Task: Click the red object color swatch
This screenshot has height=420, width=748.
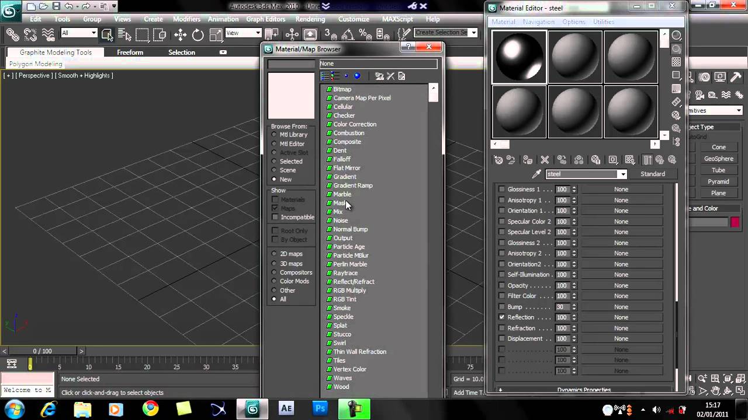Action: click(x=735, y=222)
